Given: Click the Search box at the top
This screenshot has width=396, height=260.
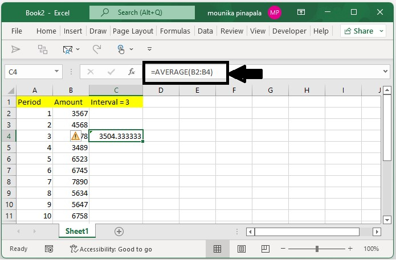Looking at the screenshot, I should pos(142,13).
